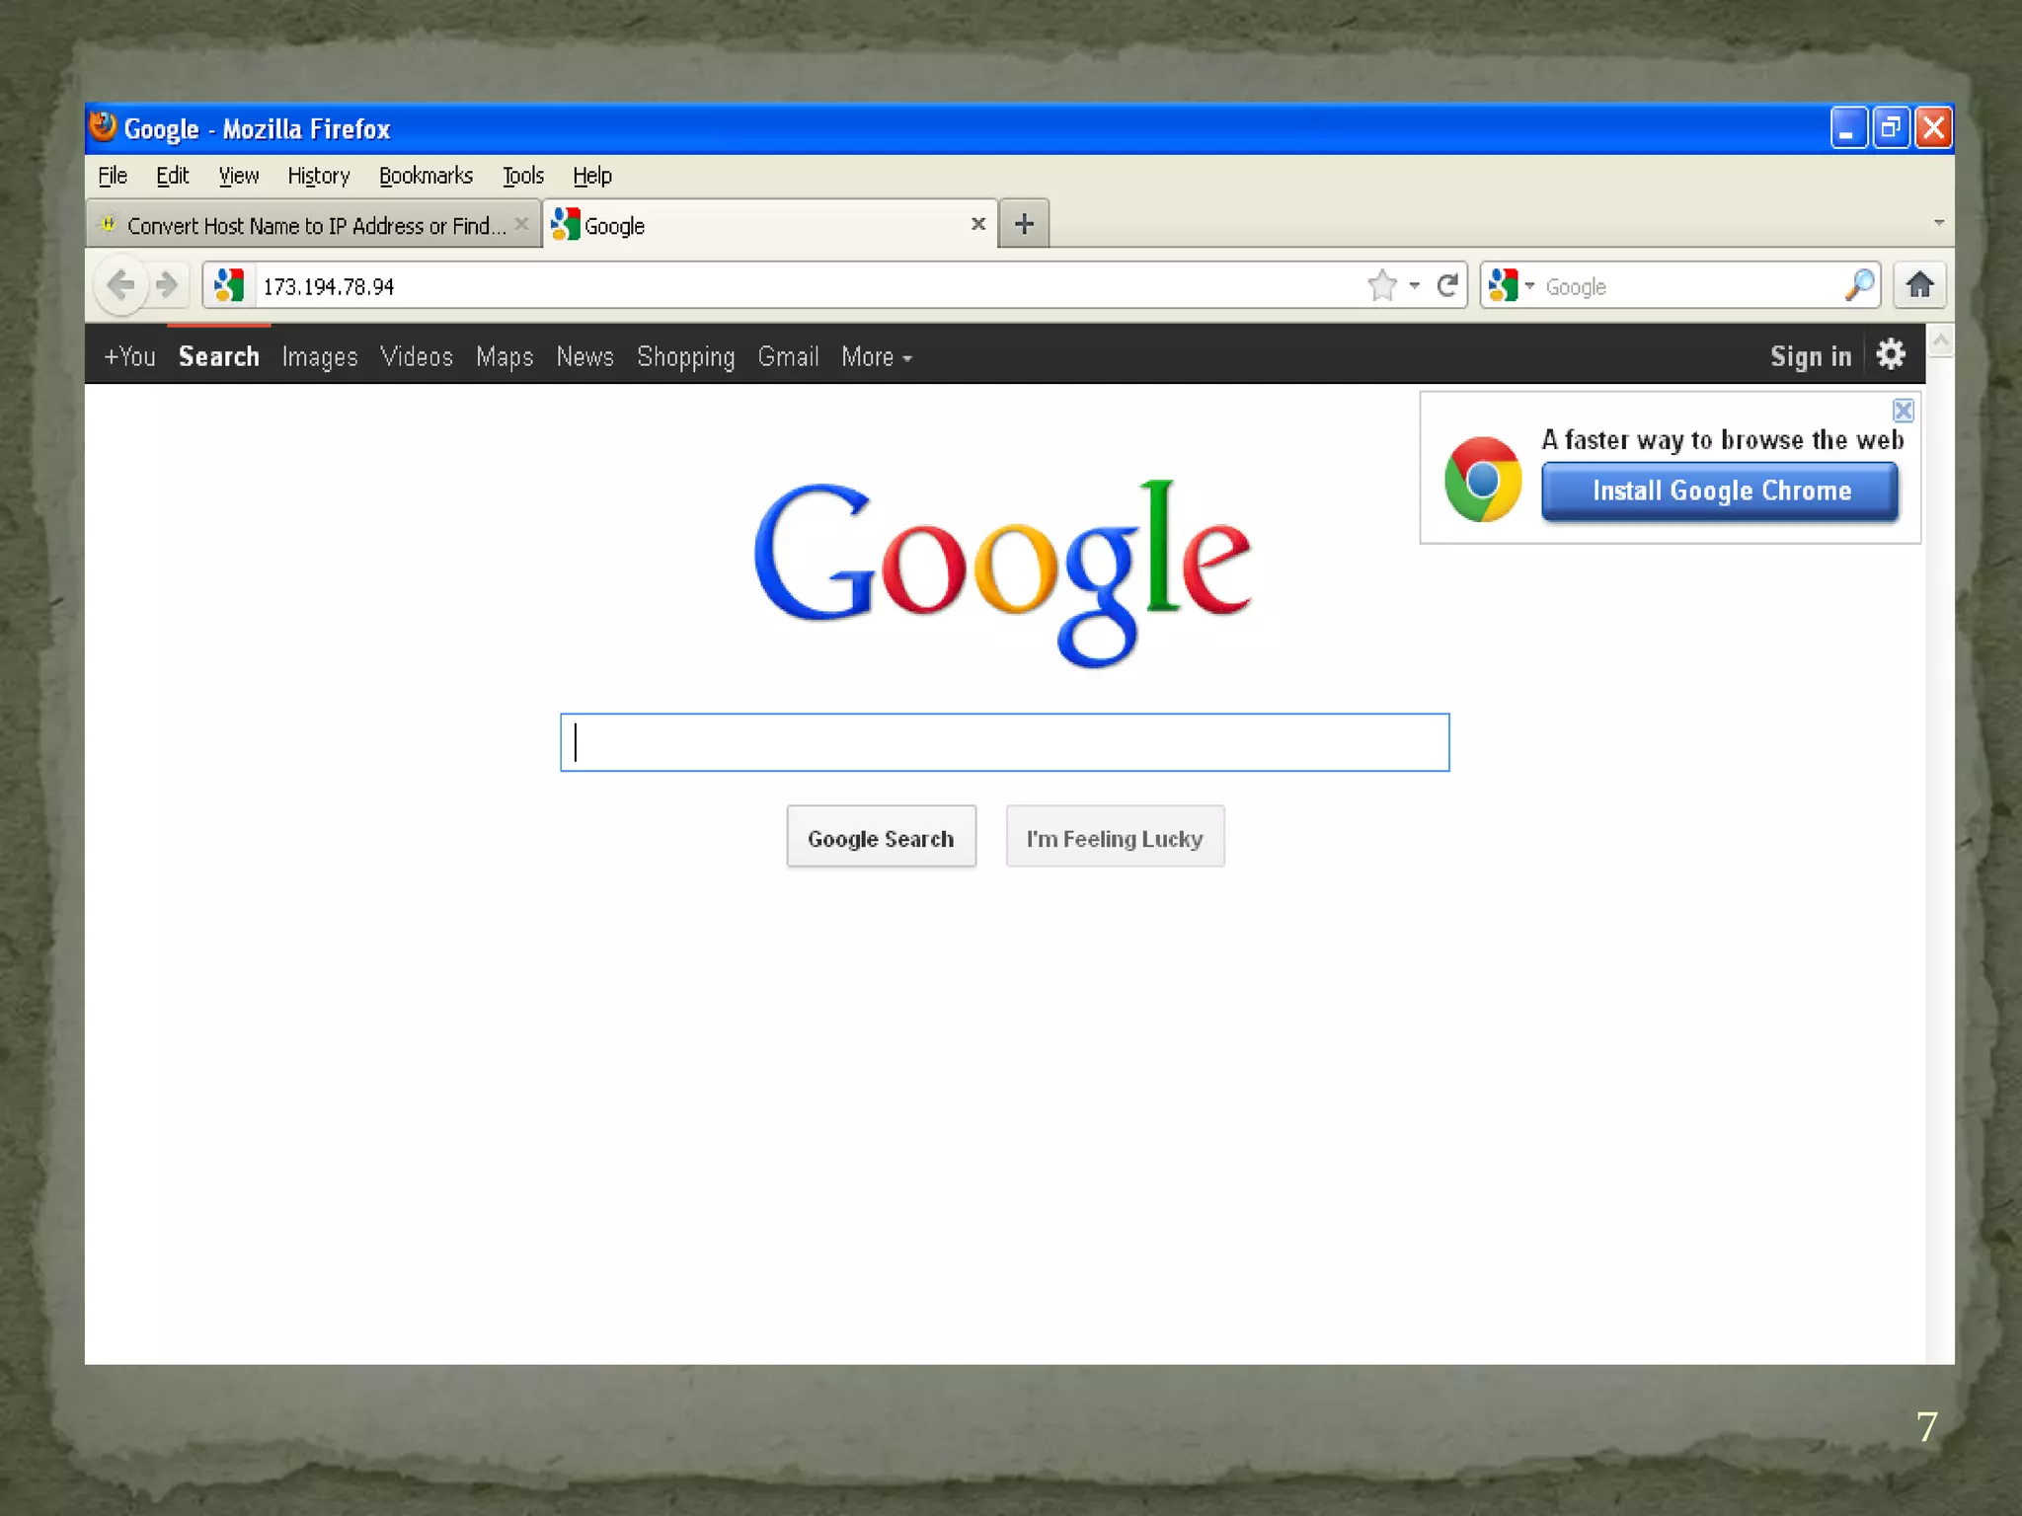
Task: Click the back navigation arrow
Action: tap(120, 285)
